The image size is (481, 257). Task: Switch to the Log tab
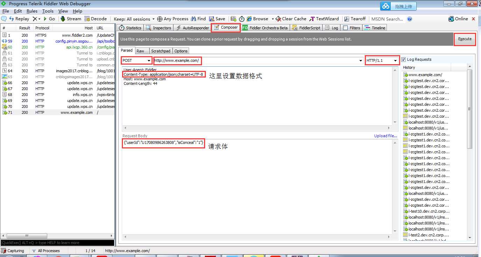[x=332, y=28]
